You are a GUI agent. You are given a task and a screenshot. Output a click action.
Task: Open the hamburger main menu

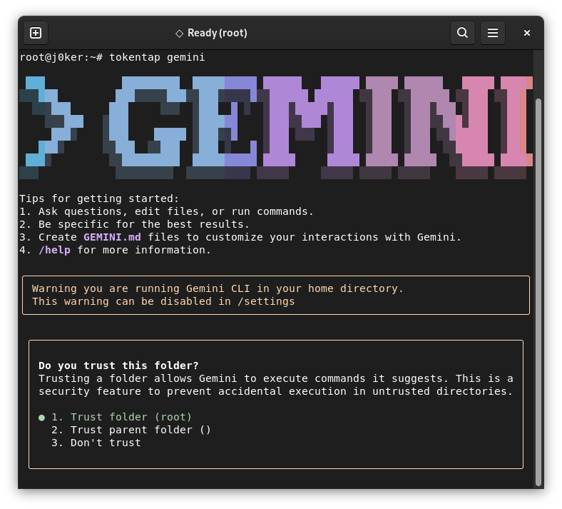tap(493, 33)
